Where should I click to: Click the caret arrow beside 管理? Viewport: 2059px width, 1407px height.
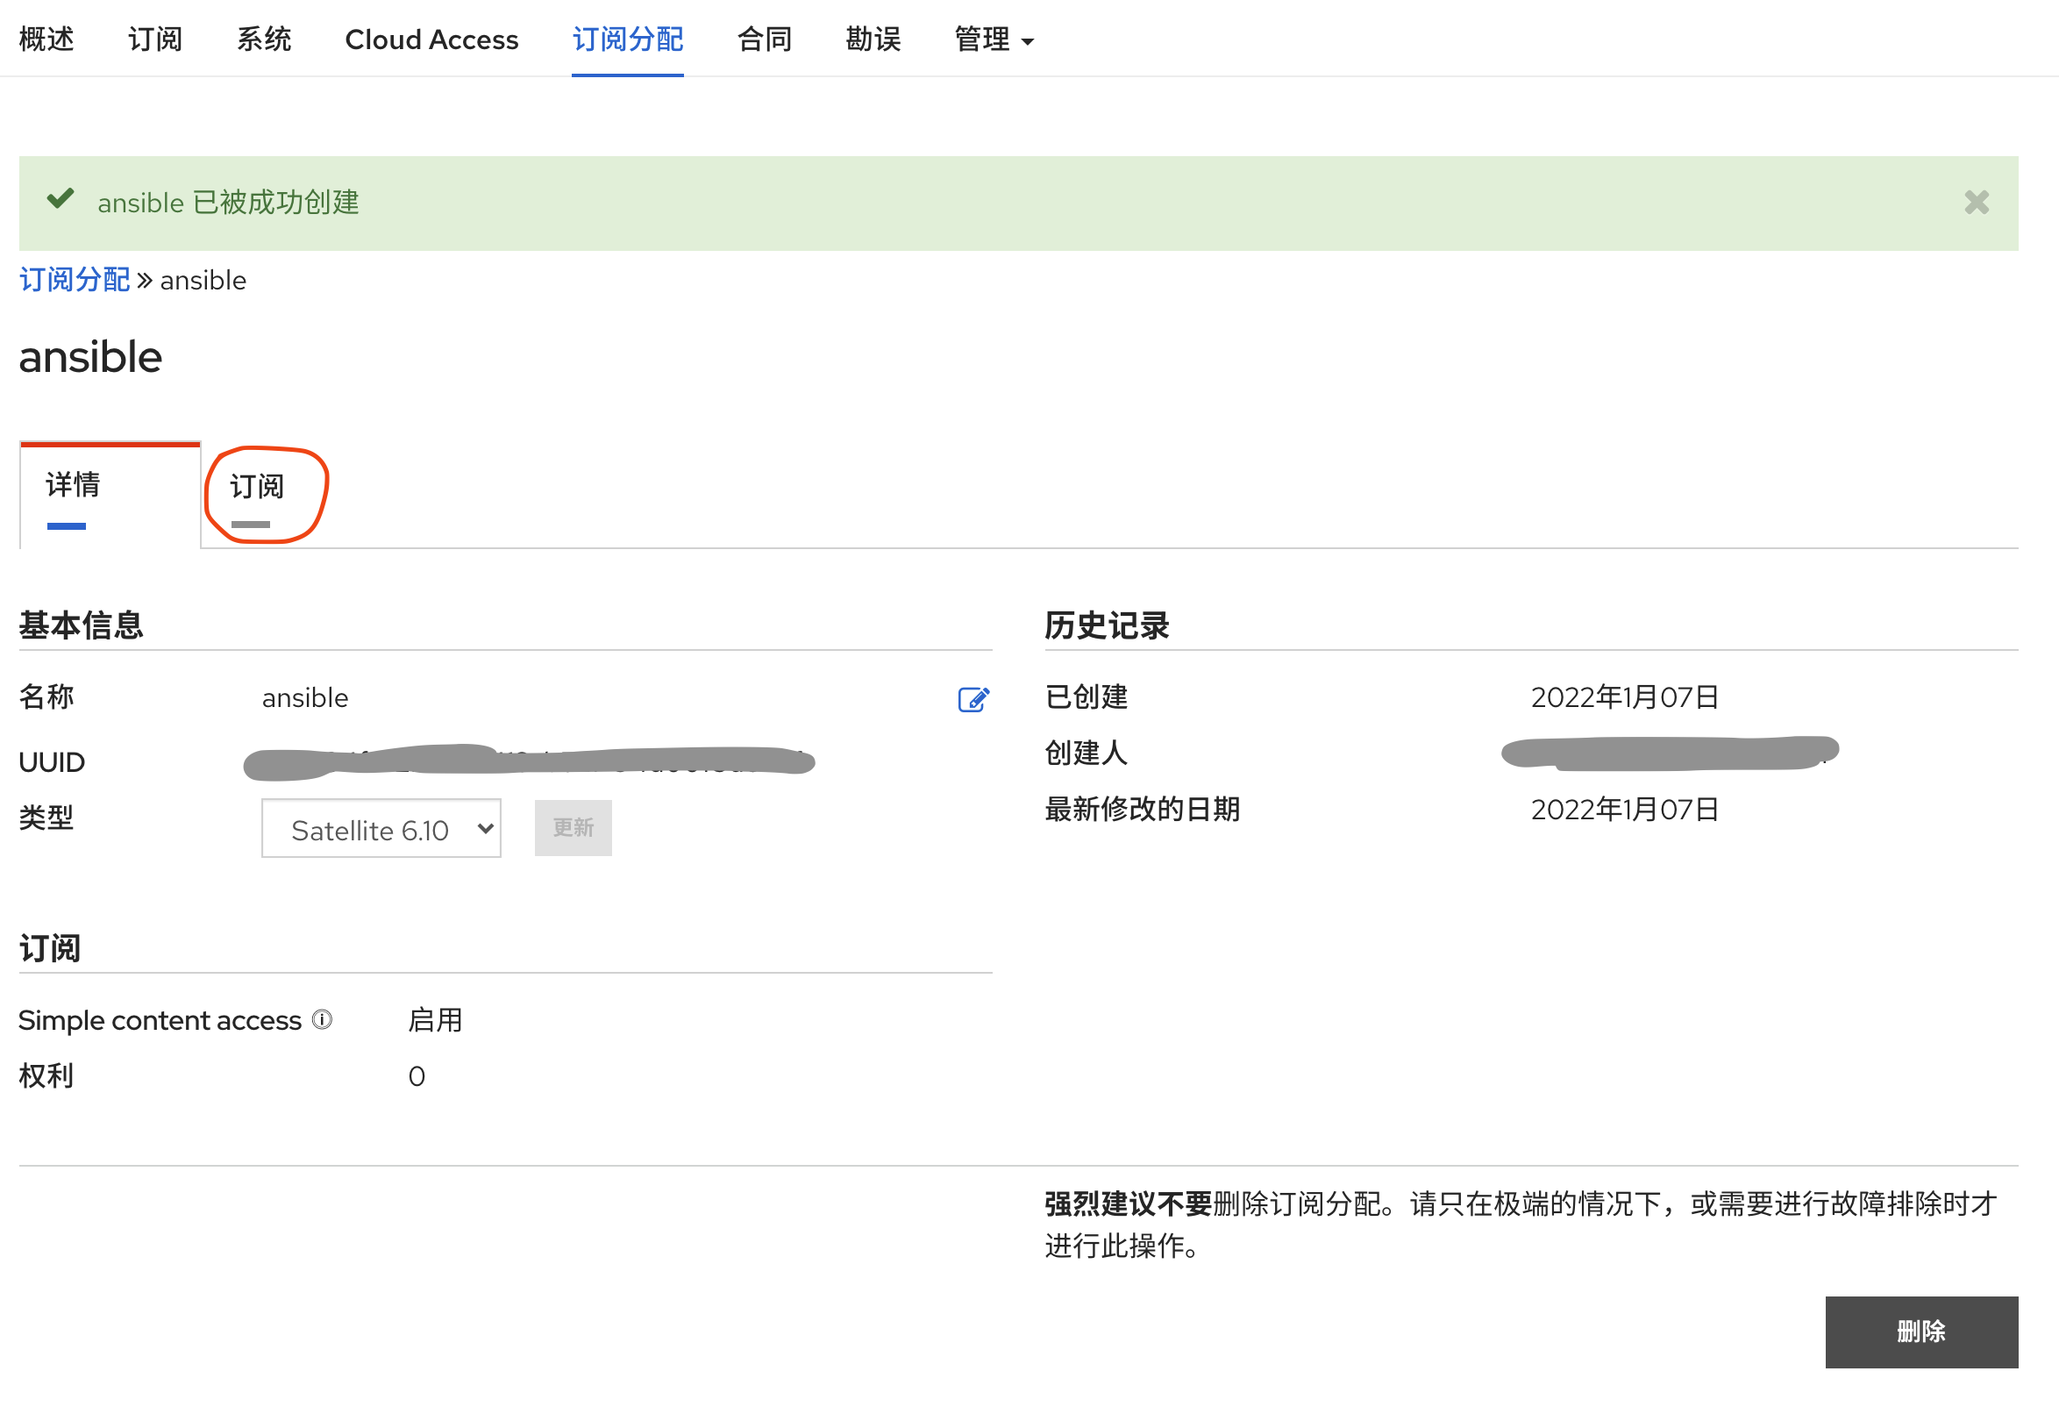[1028, 41]
